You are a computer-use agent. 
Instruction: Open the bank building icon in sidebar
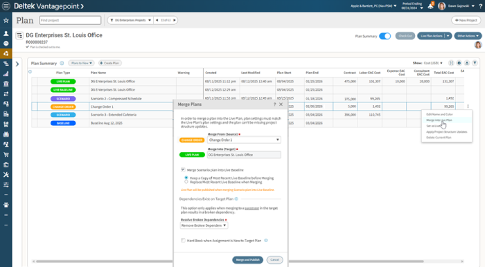coord(6,84)
